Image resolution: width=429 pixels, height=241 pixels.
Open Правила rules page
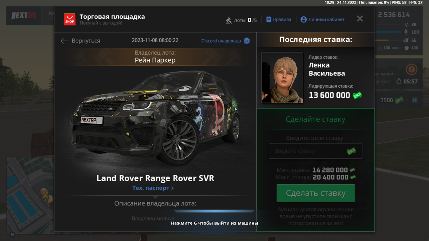pos(278,19)
